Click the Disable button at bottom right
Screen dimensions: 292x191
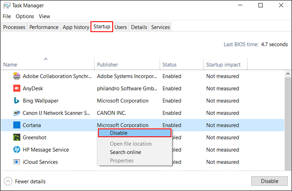[269, 181]
